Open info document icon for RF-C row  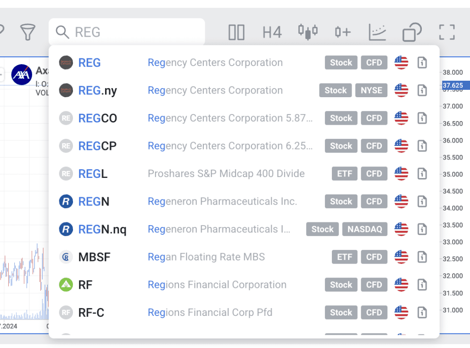click(422, 312)
